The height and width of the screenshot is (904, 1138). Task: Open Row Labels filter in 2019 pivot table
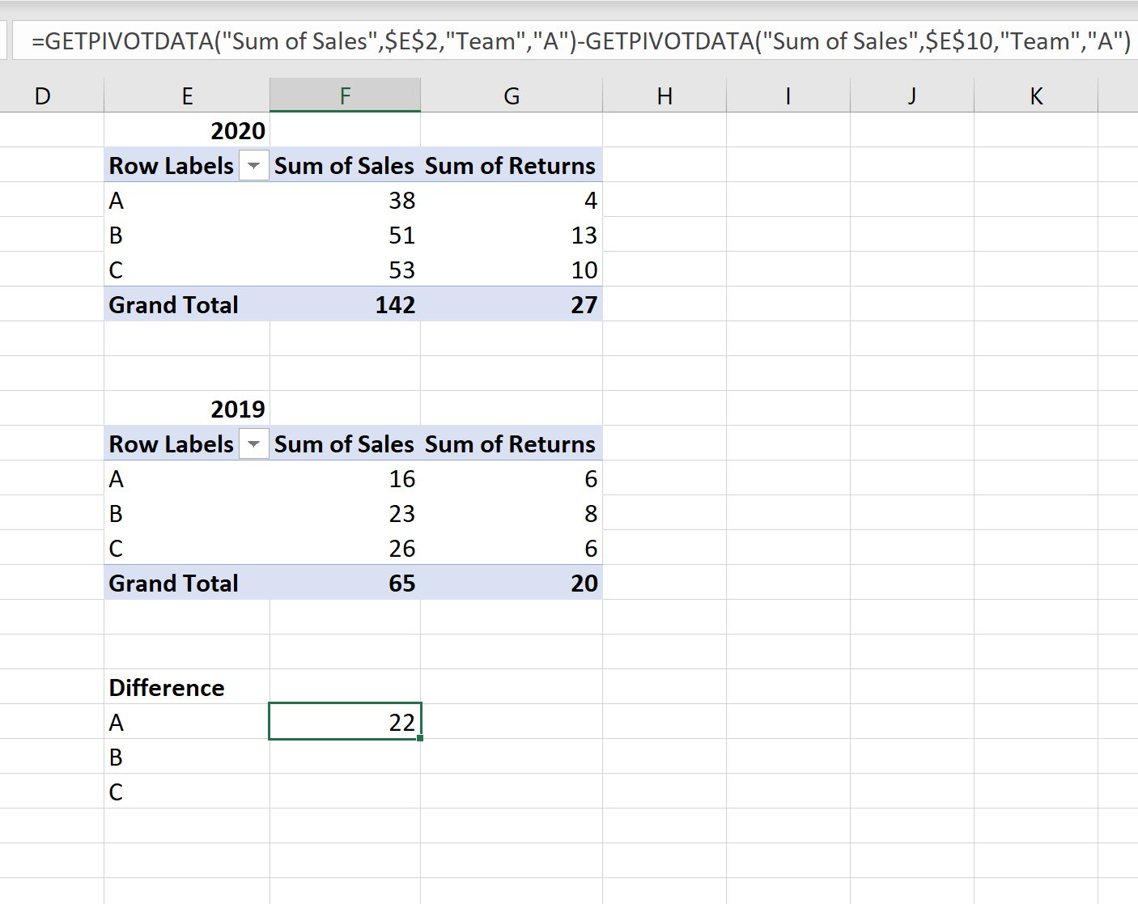(x=253, y=444)
